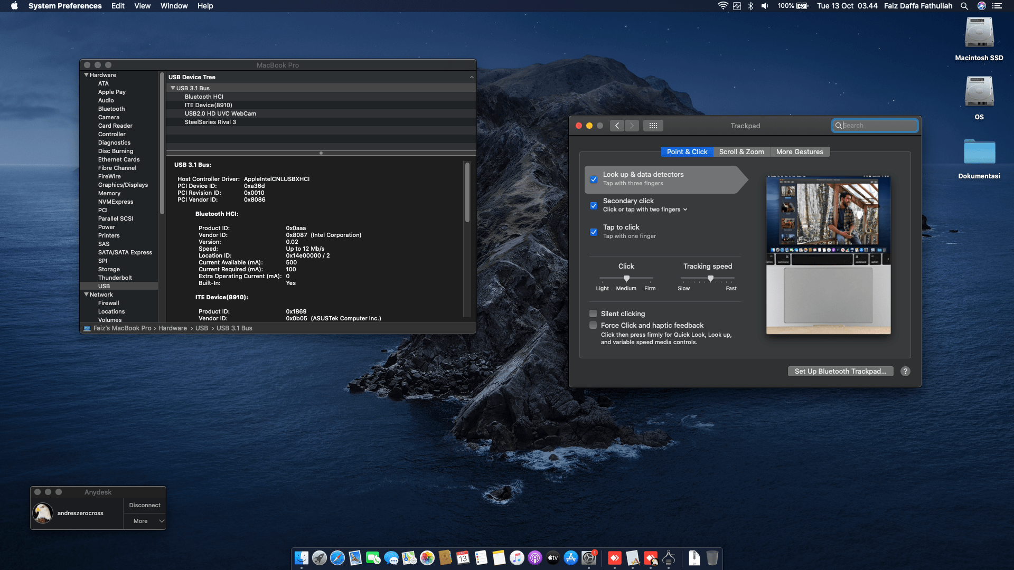Click System Preferences icon in the Dock
This screenshot has width=1014, height=570.
[x=589, y=558]
